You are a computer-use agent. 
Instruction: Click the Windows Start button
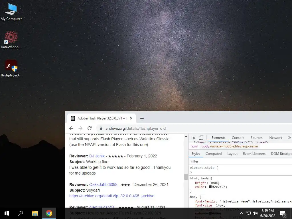pyautogui.click(x=7, y=213)
